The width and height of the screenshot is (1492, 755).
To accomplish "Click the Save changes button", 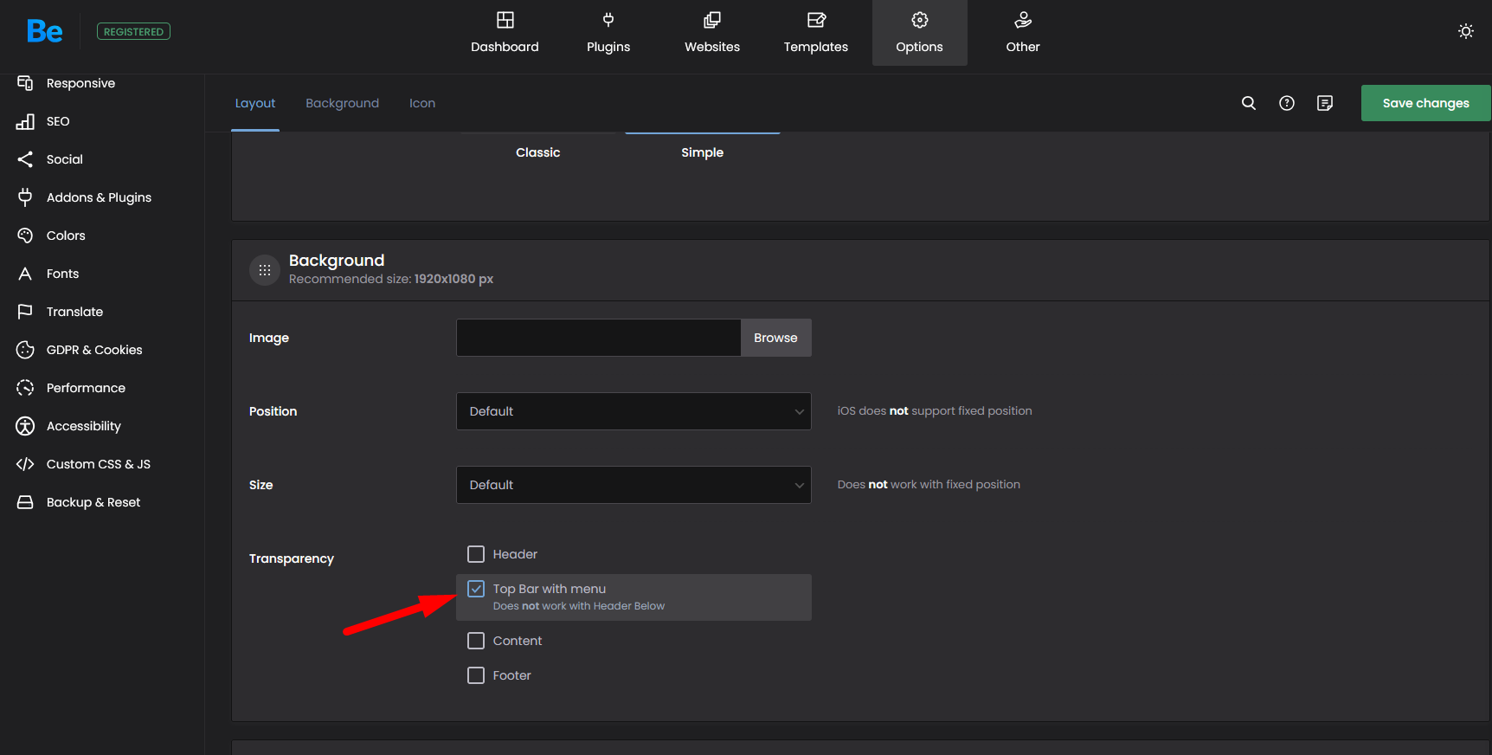I will 1425,103.
